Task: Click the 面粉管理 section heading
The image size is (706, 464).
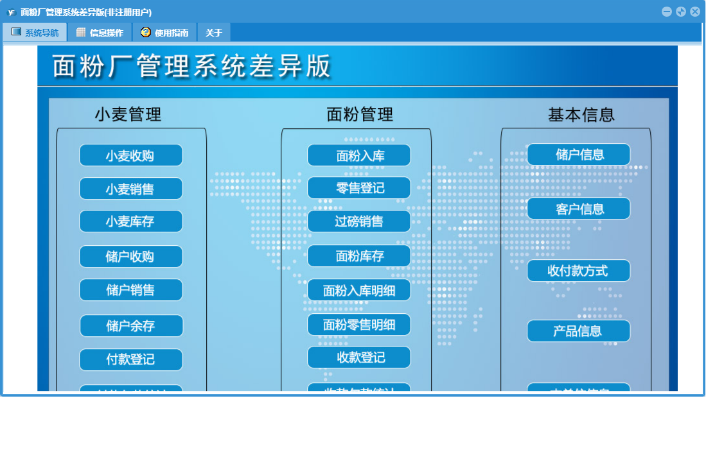Action: (360, 114)
